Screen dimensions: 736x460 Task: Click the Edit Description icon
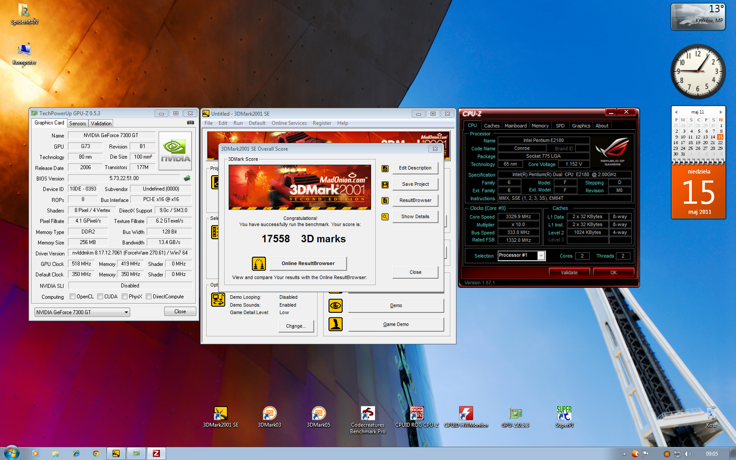[385, 168]
